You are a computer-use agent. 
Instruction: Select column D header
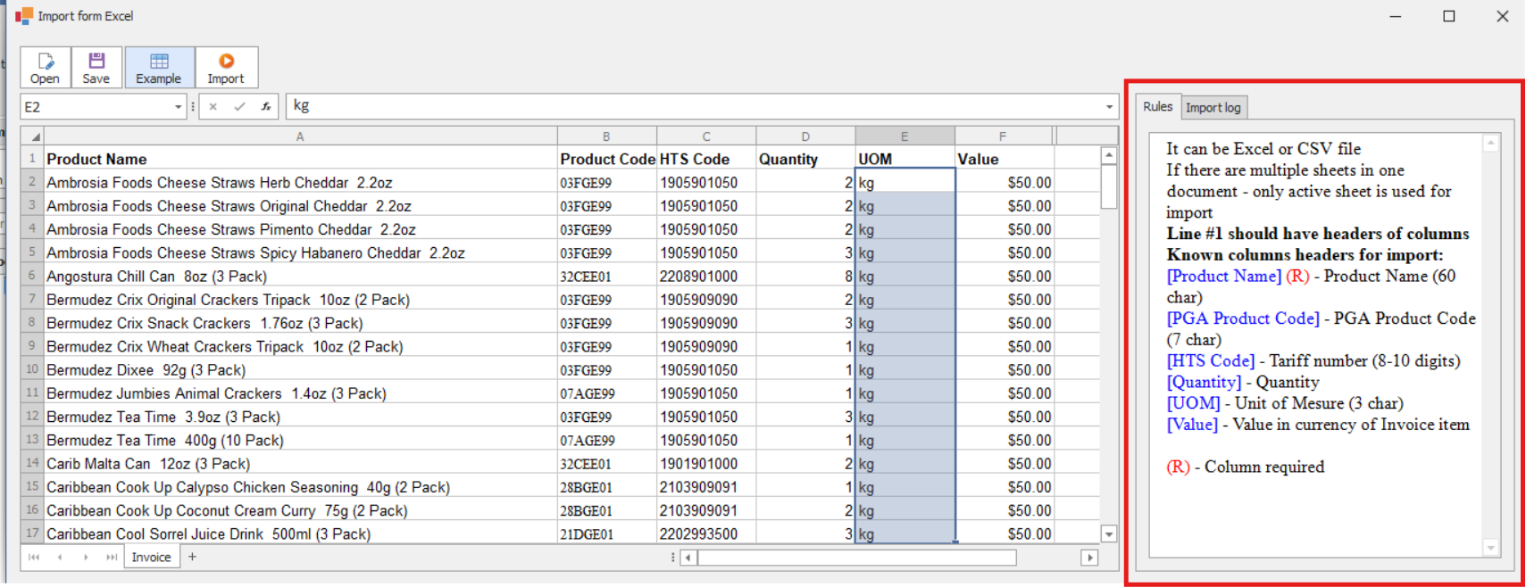(x=805, y=136)
